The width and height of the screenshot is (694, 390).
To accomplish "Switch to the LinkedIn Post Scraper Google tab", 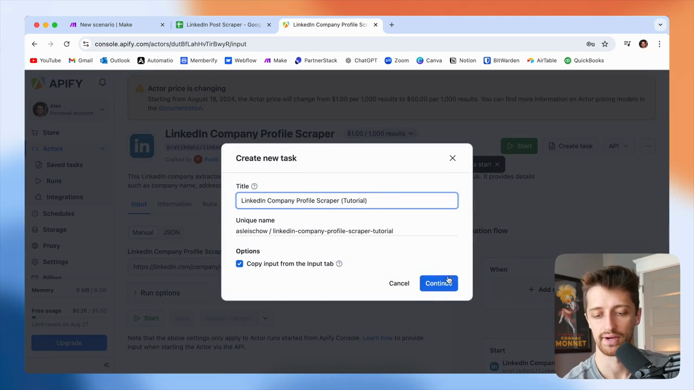I will coord(223,24).
